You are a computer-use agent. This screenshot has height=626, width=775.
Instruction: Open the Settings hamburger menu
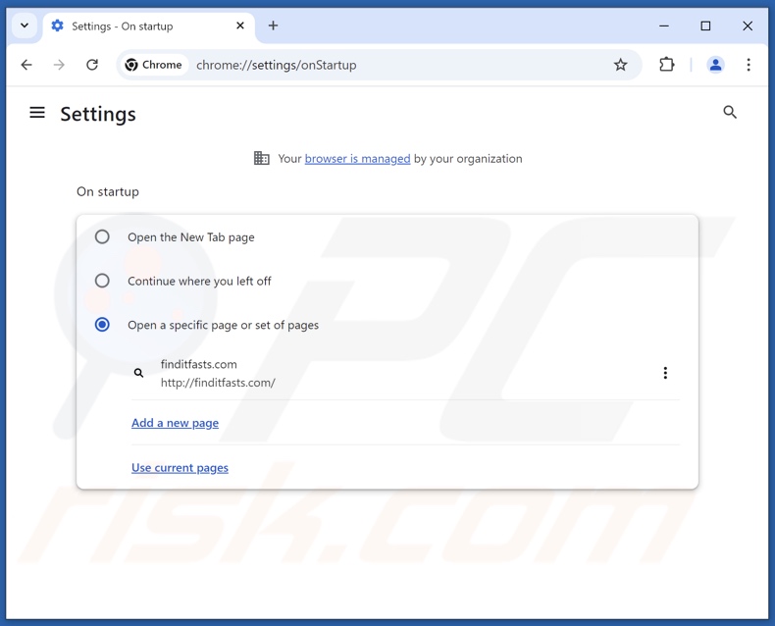pos(37,113)
